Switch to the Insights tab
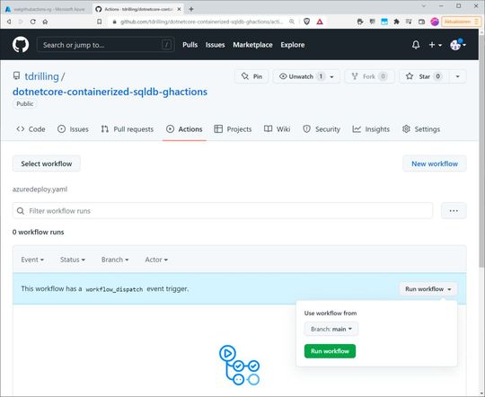 [371, 129]
